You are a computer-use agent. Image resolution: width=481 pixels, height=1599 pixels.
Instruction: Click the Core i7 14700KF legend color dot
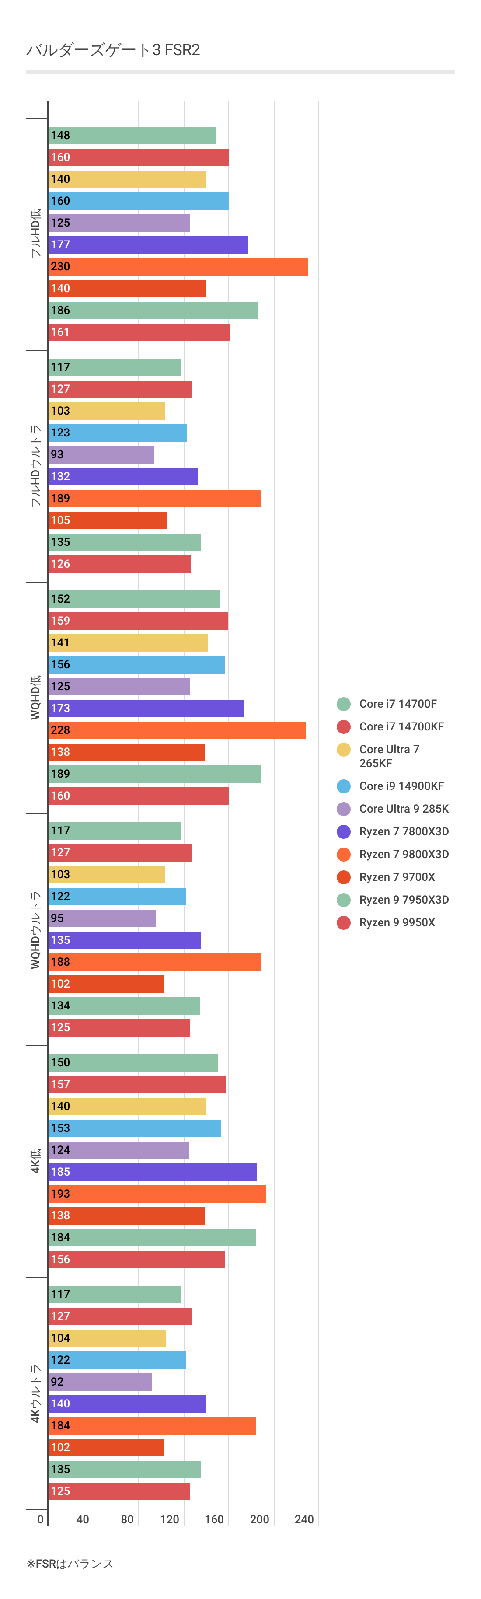(343, 727)
